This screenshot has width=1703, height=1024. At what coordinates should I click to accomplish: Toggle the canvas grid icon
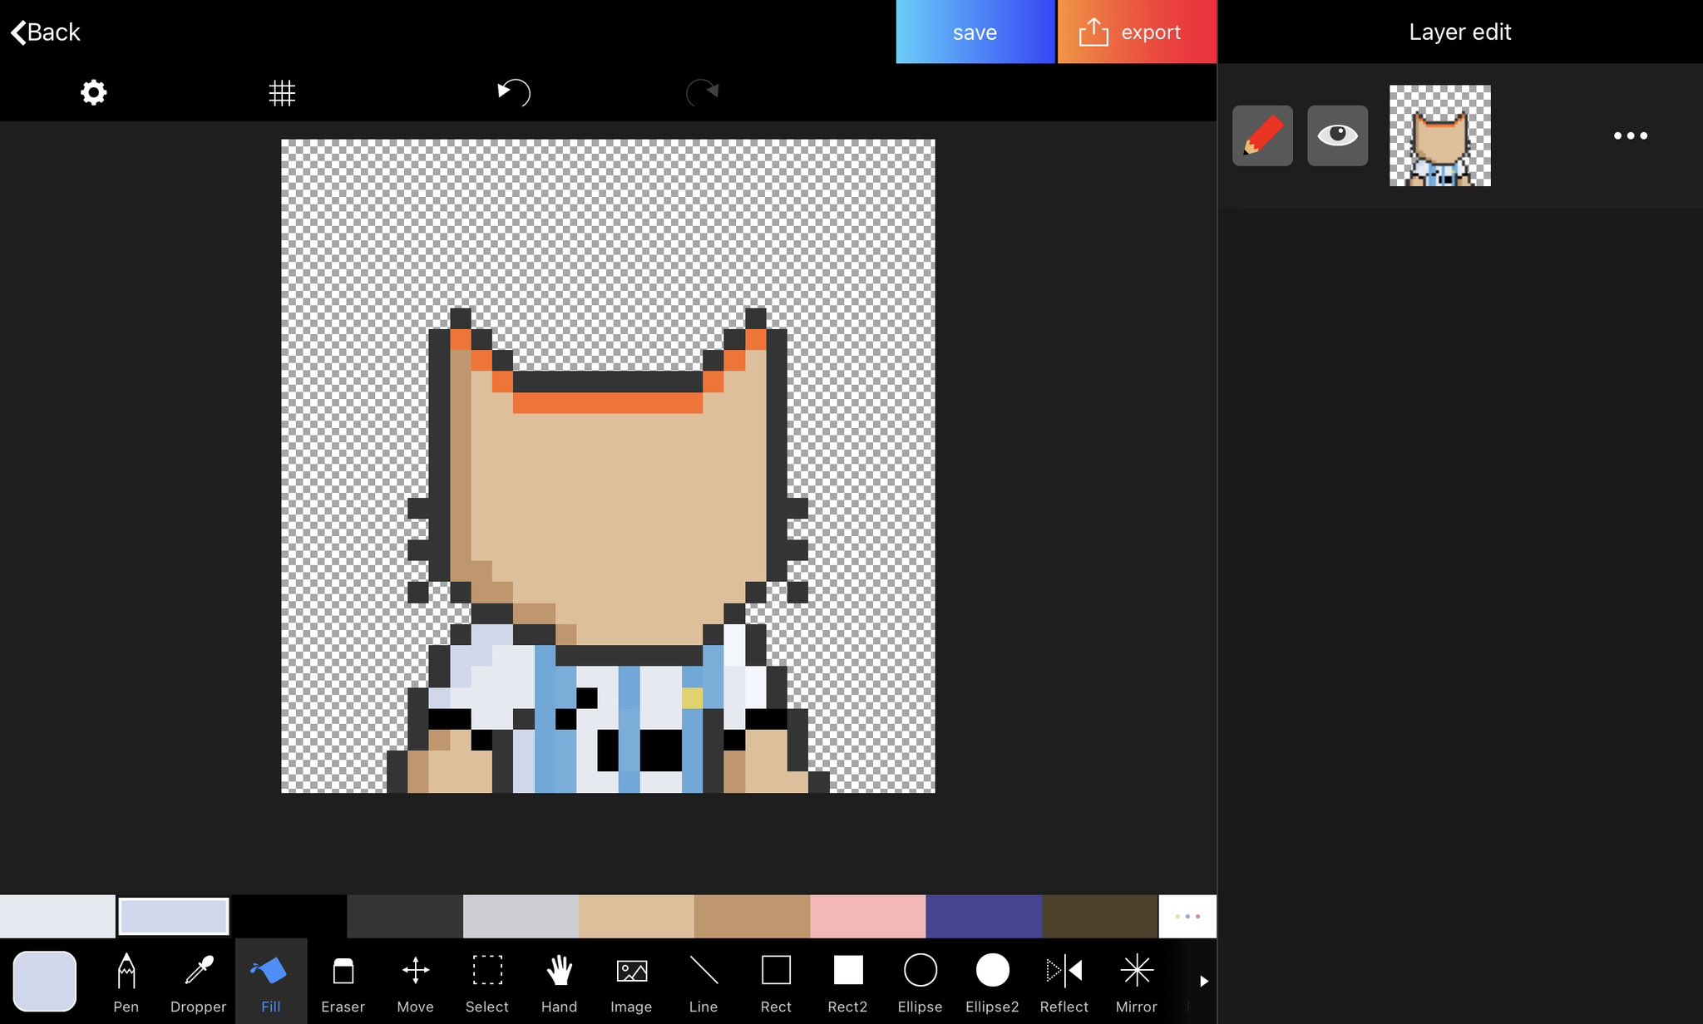point(282,92)
